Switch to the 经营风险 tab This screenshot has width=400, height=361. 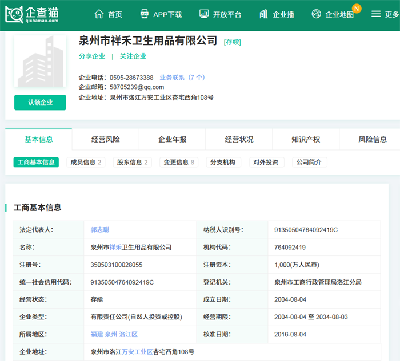(106, 139)
